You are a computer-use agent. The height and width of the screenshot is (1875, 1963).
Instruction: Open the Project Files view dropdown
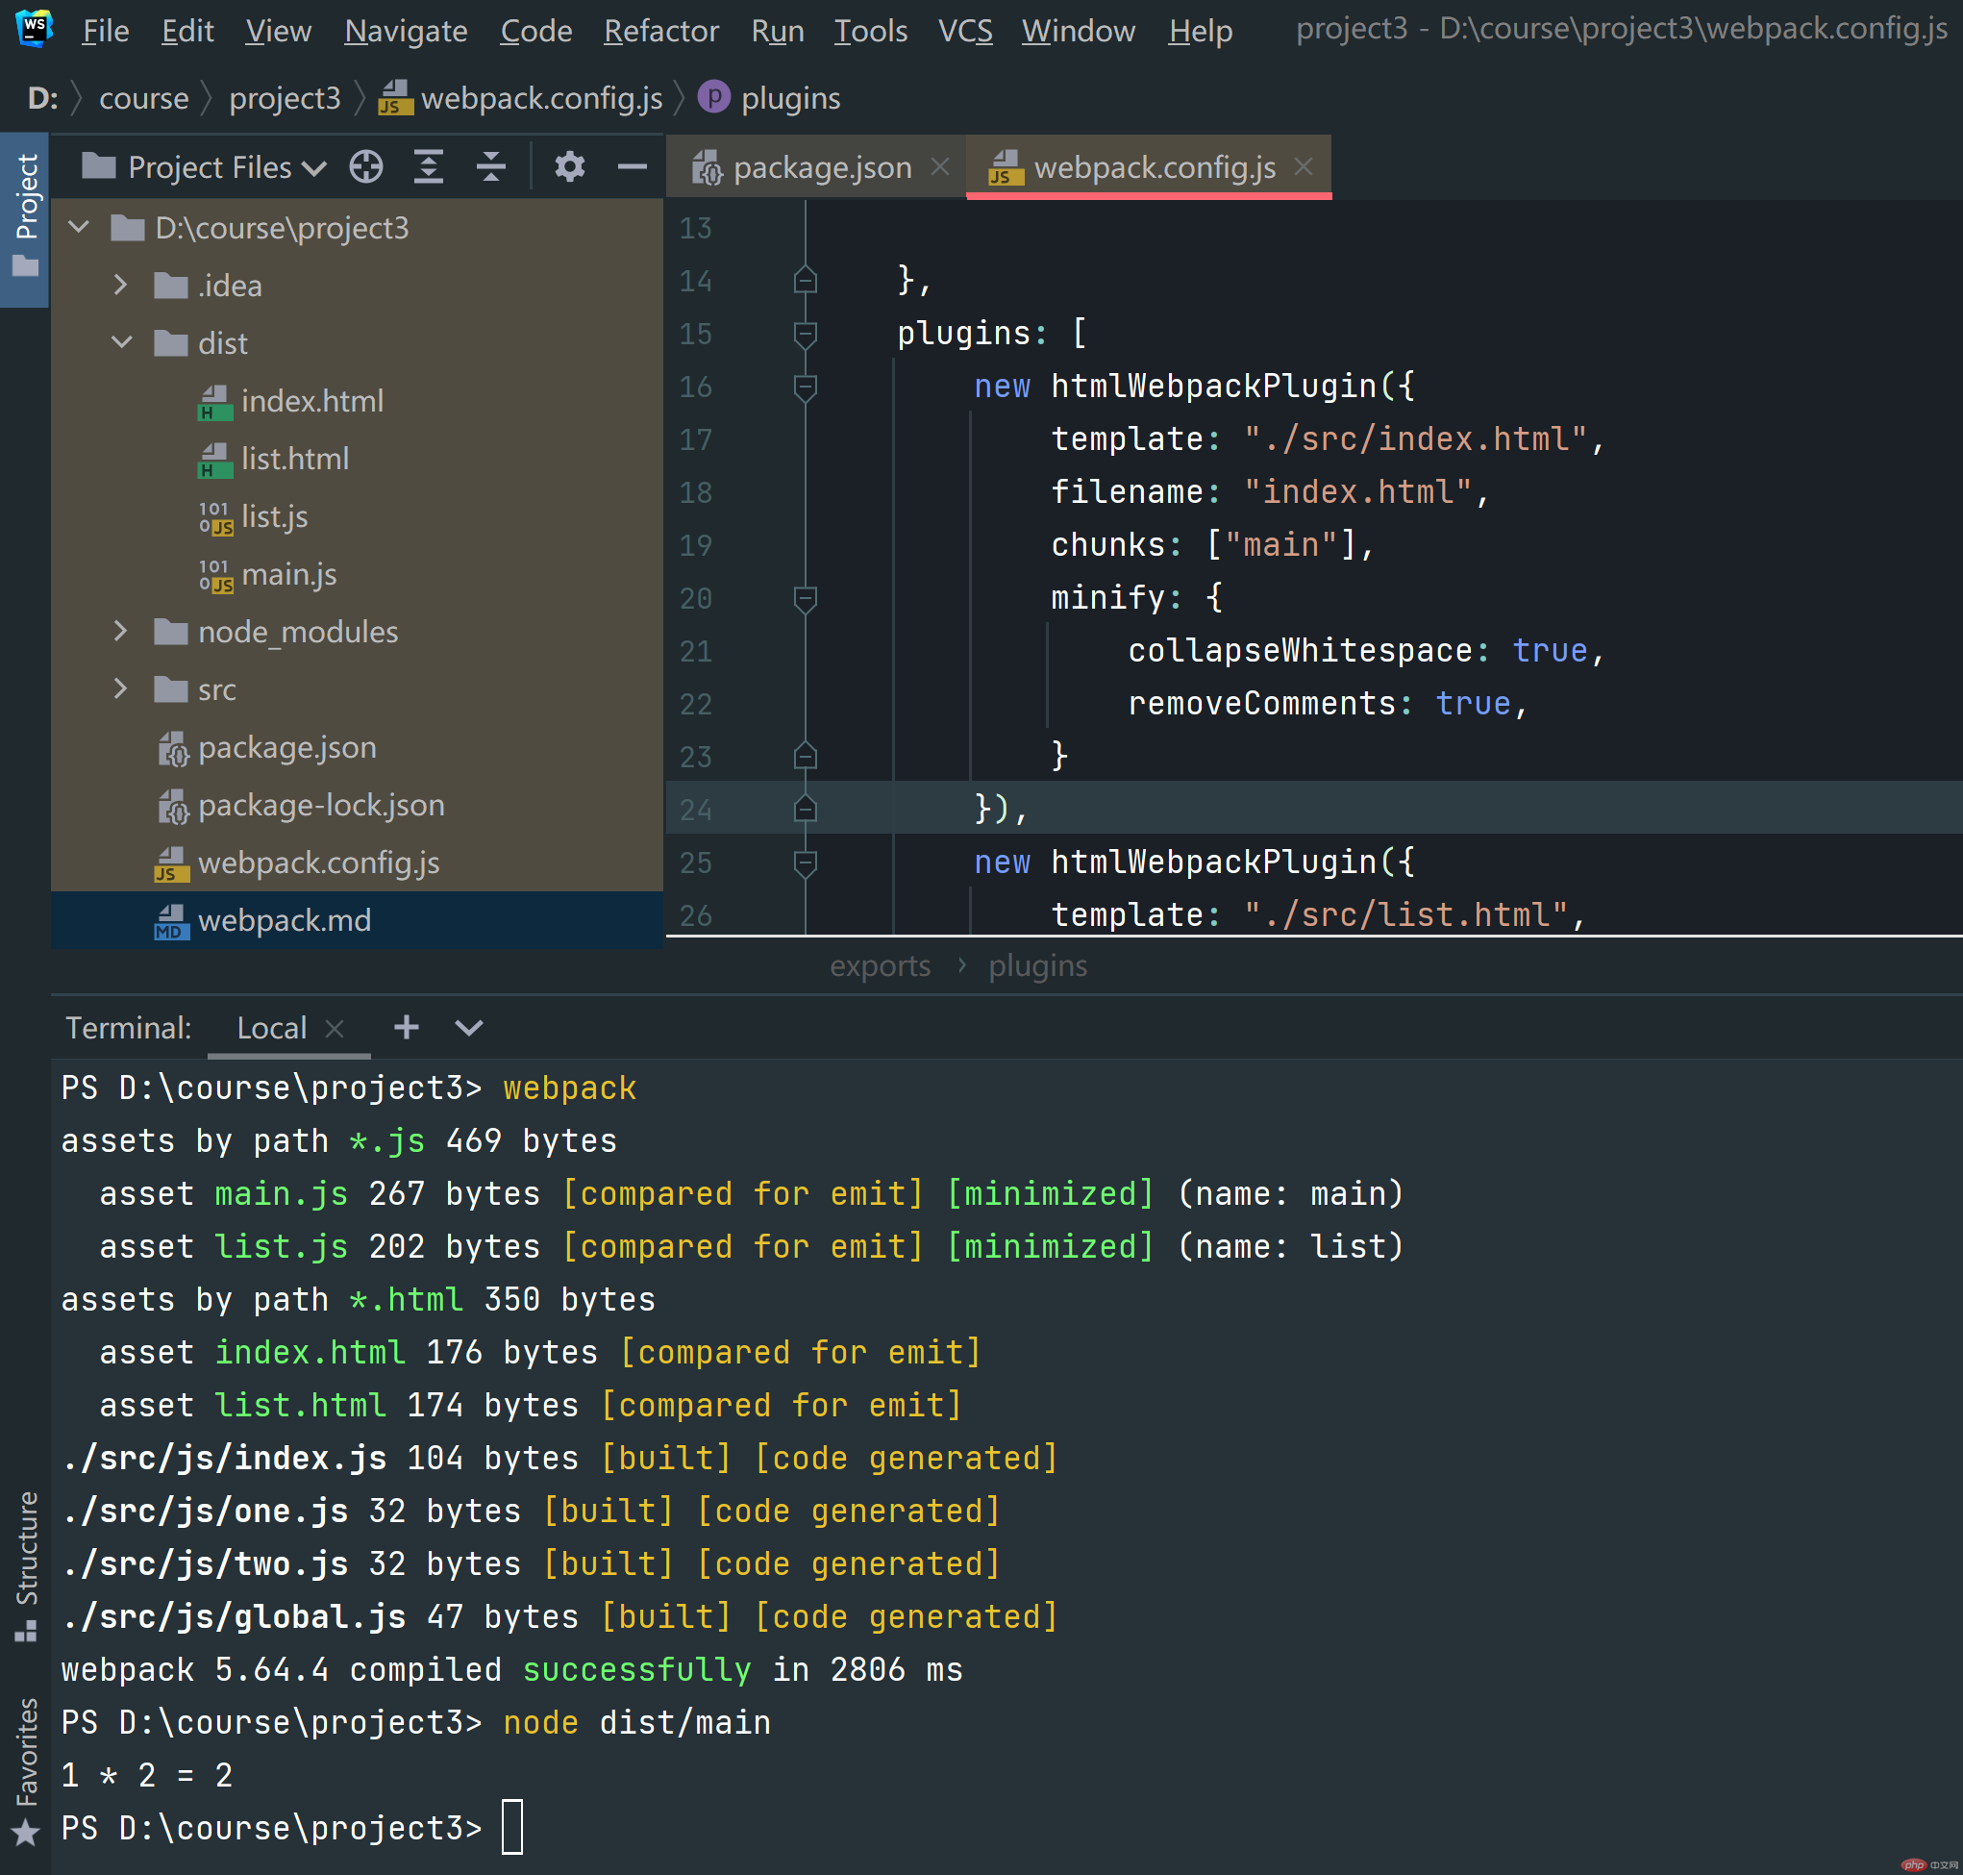205,167
